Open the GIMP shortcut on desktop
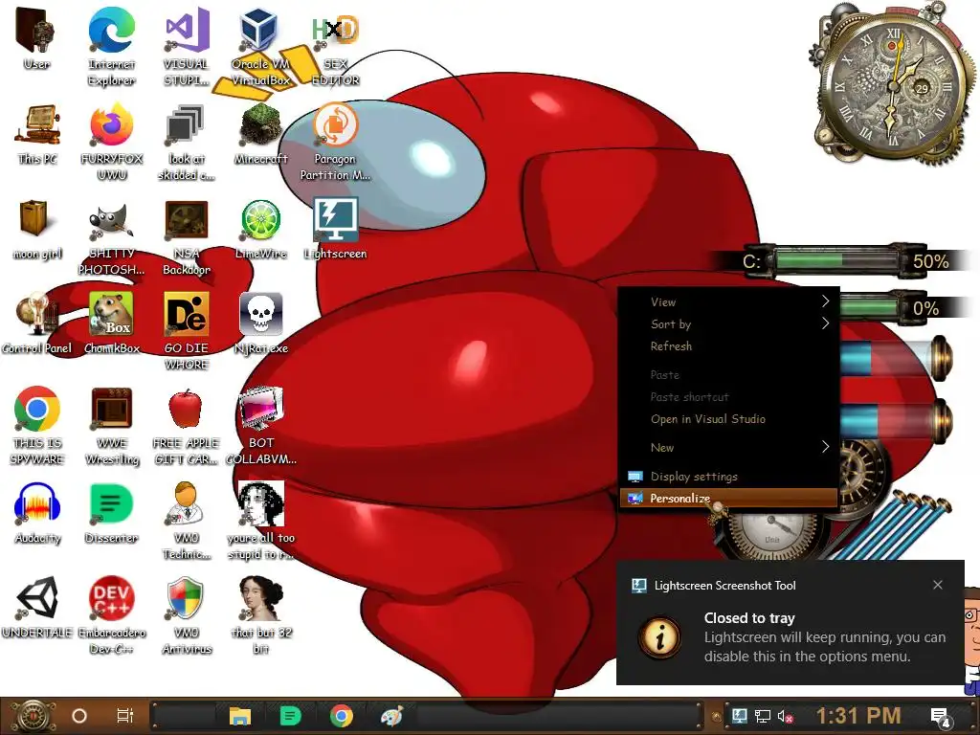980x735 pixels. [111, 237]
